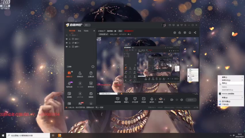The width and height of the screenshot is (245, 138).
Task: Open the 主播任务 tool icon
Action: click(91, 74)
